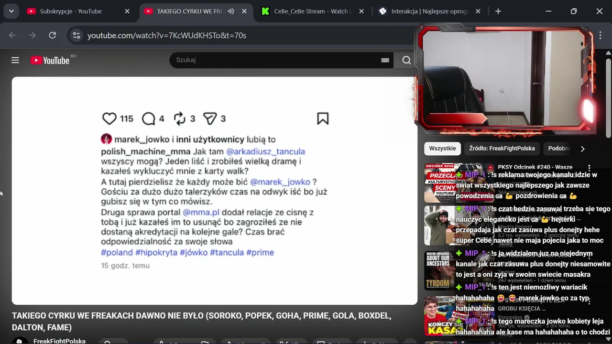Click the browser forward arrow

pos(32,35)
